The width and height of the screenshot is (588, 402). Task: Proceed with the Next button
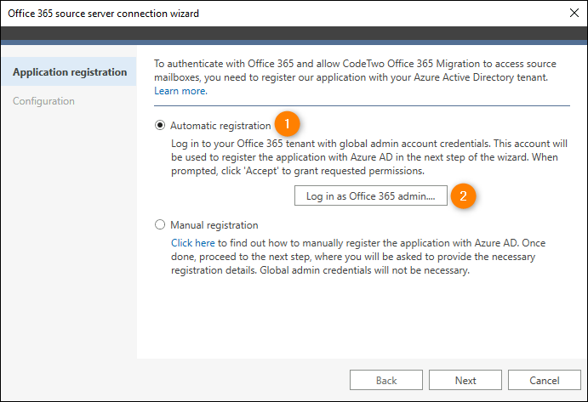click(x=465, y=380)
